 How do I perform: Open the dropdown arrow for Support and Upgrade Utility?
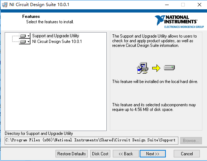coord(28,36)
